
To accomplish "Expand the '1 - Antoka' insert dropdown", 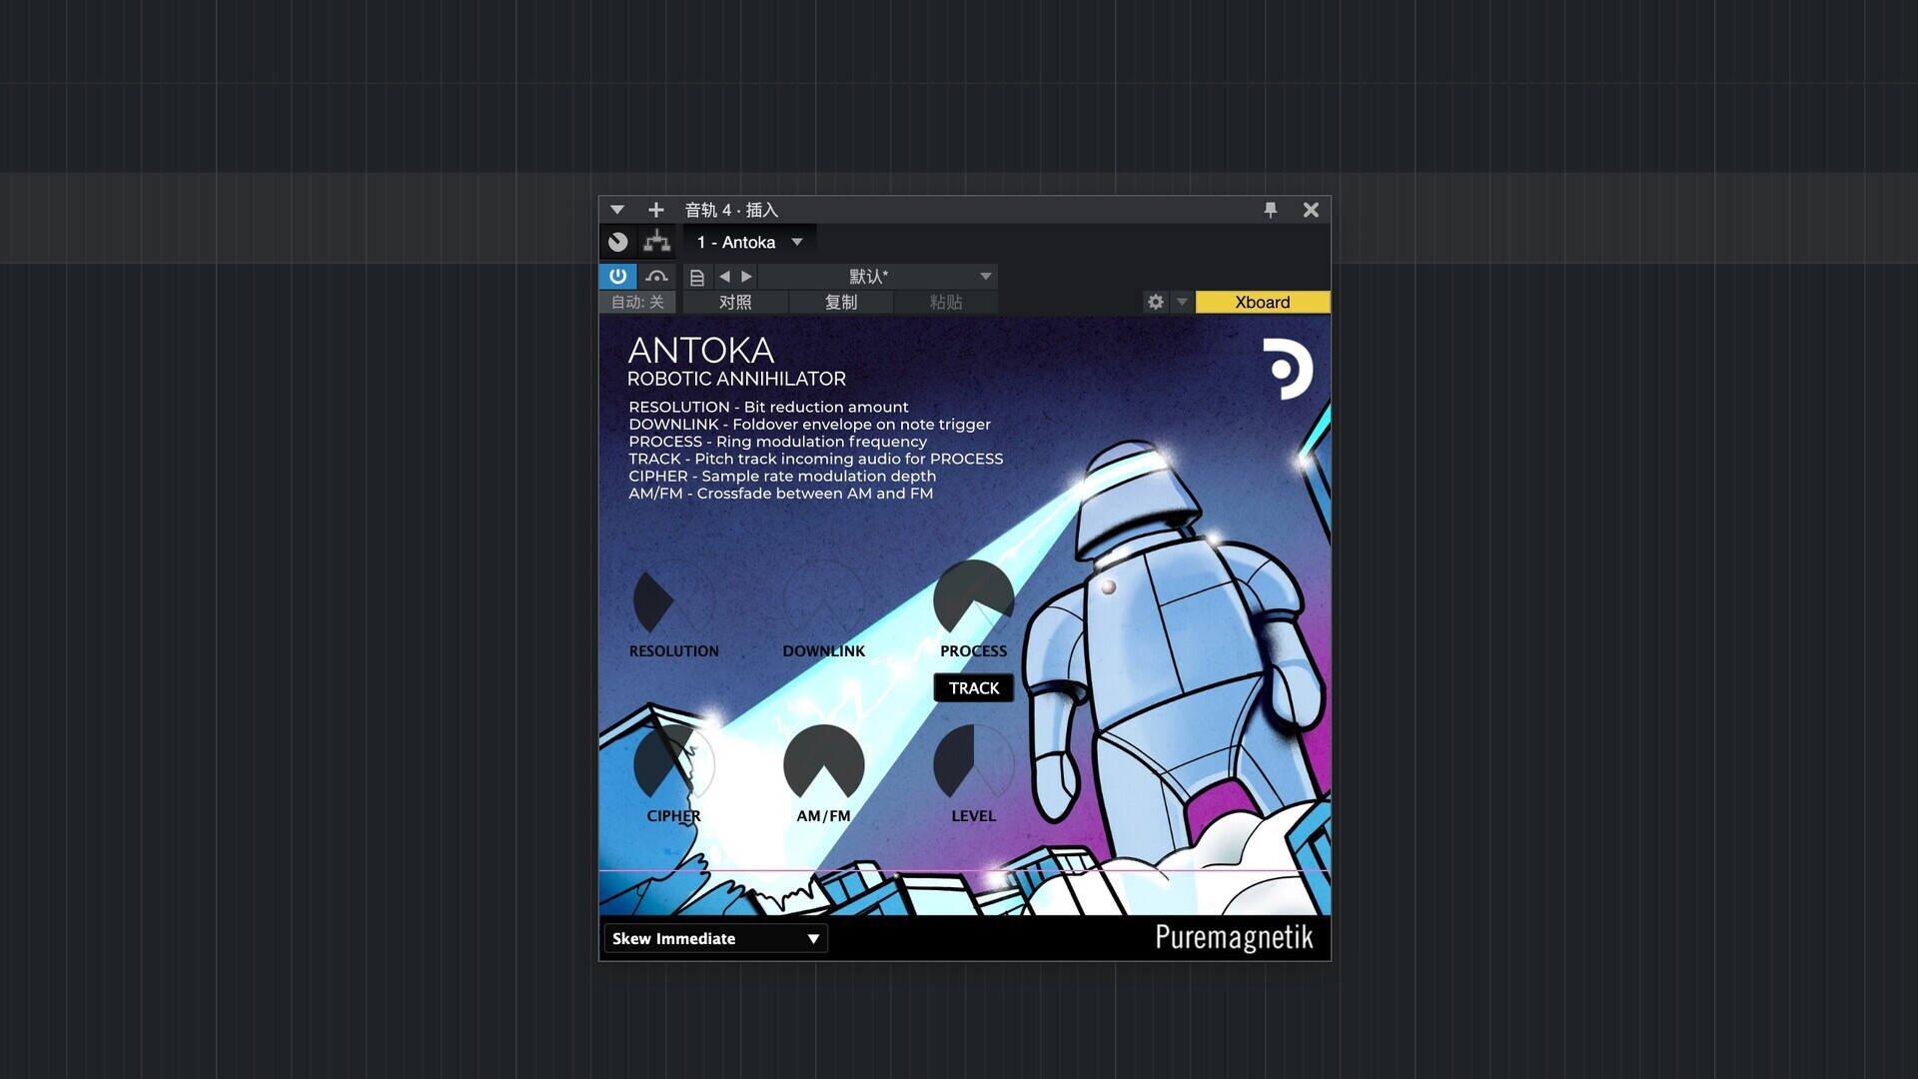I will pyautogui.click(x=750, y=242).
